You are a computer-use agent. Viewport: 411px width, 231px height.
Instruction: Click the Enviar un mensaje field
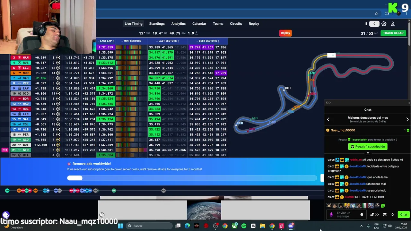pos(345,215)
